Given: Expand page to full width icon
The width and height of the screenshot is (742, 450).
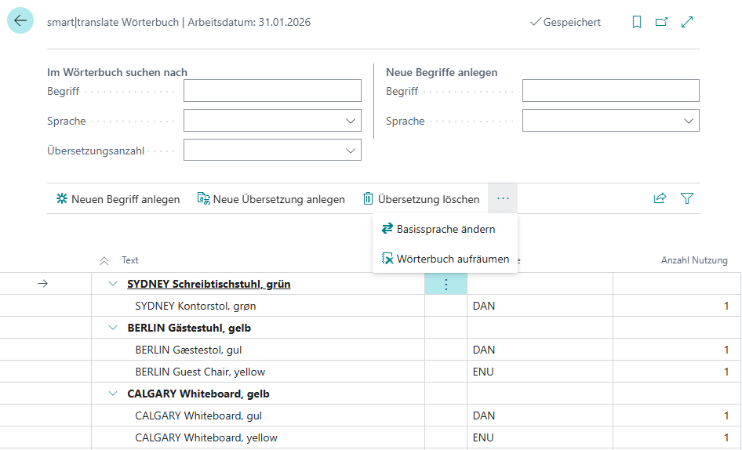Looking at the screenshot, I should pyautogui.click(x=687, y=22).
